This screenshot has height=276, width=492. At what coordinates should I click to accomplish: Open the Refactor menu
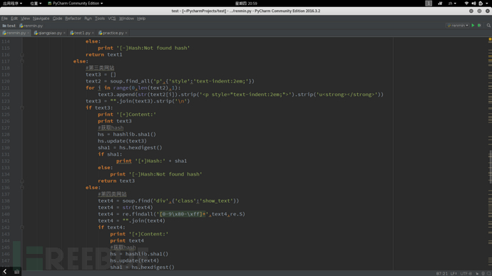click(73, 18)
